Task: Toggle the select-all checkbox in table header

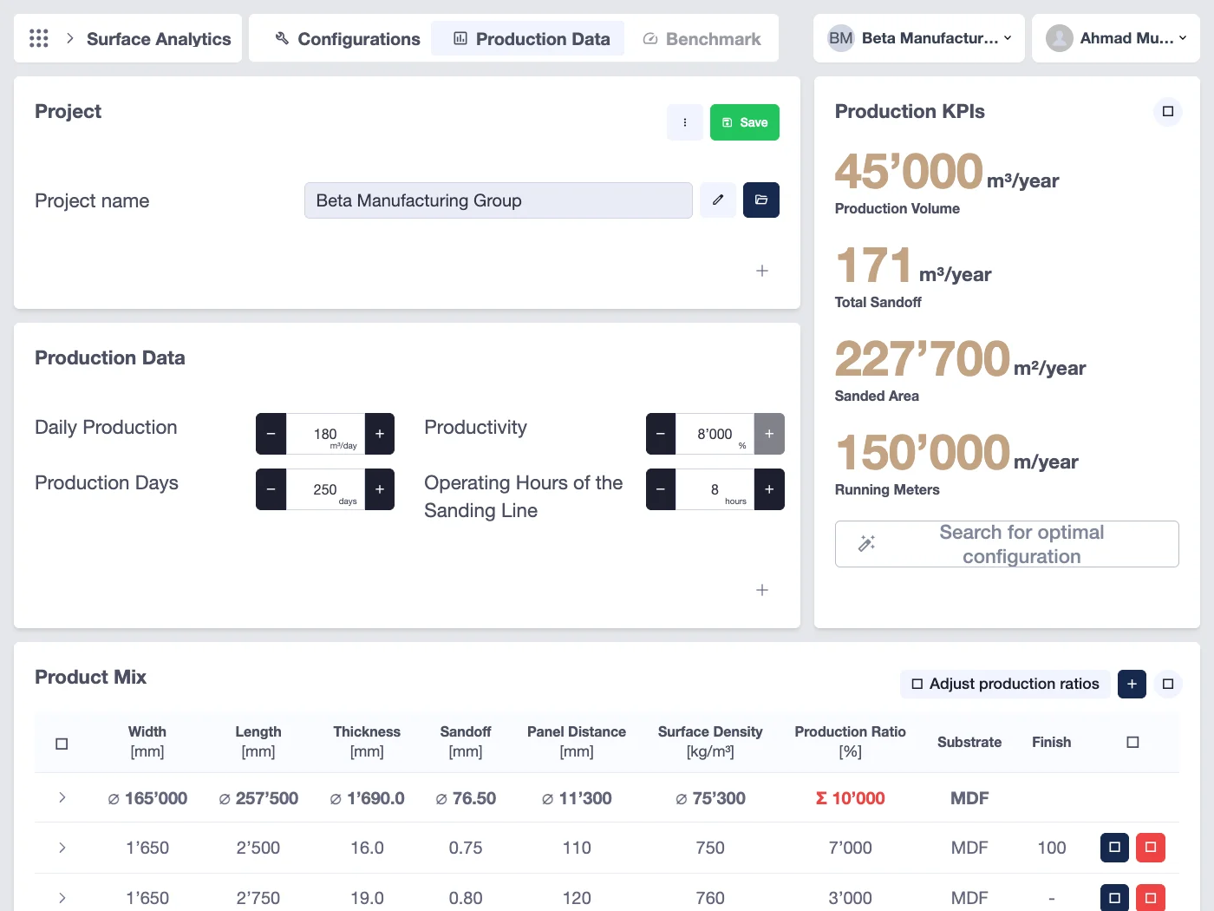Action: tap(62, 744)
